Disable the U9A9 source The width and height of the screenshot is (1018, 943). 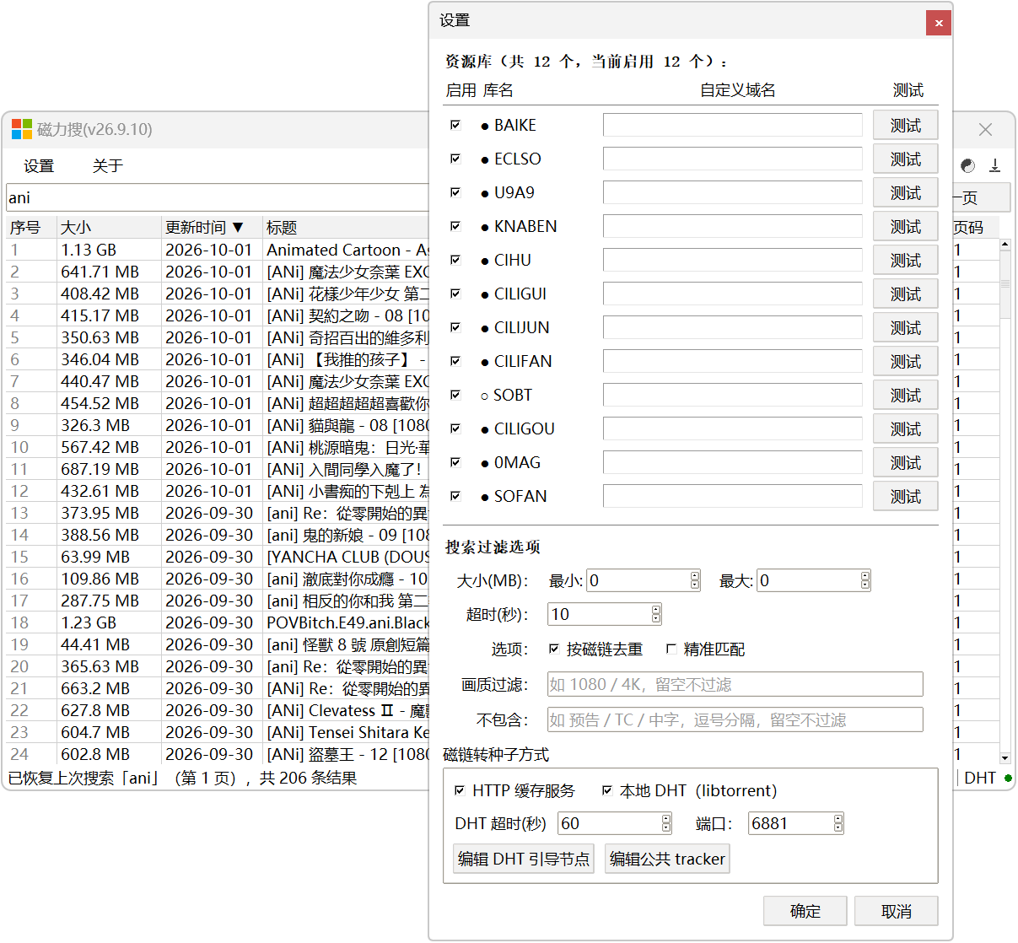pos(455,192)
